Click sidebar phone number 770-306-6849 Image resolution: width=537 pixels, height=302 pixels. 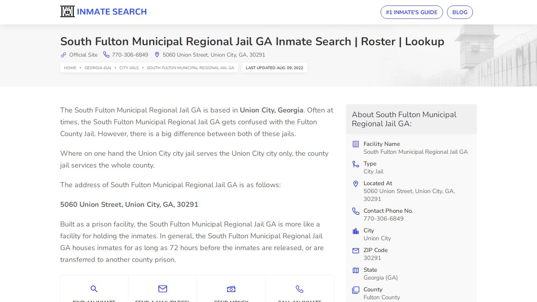[383, 219]
